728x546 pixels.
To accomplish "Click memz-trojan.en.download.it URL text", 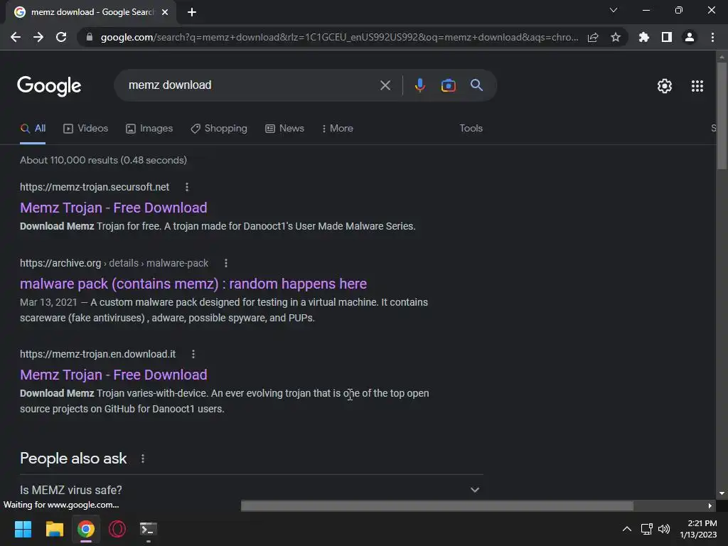I will [x=97, y=354].
